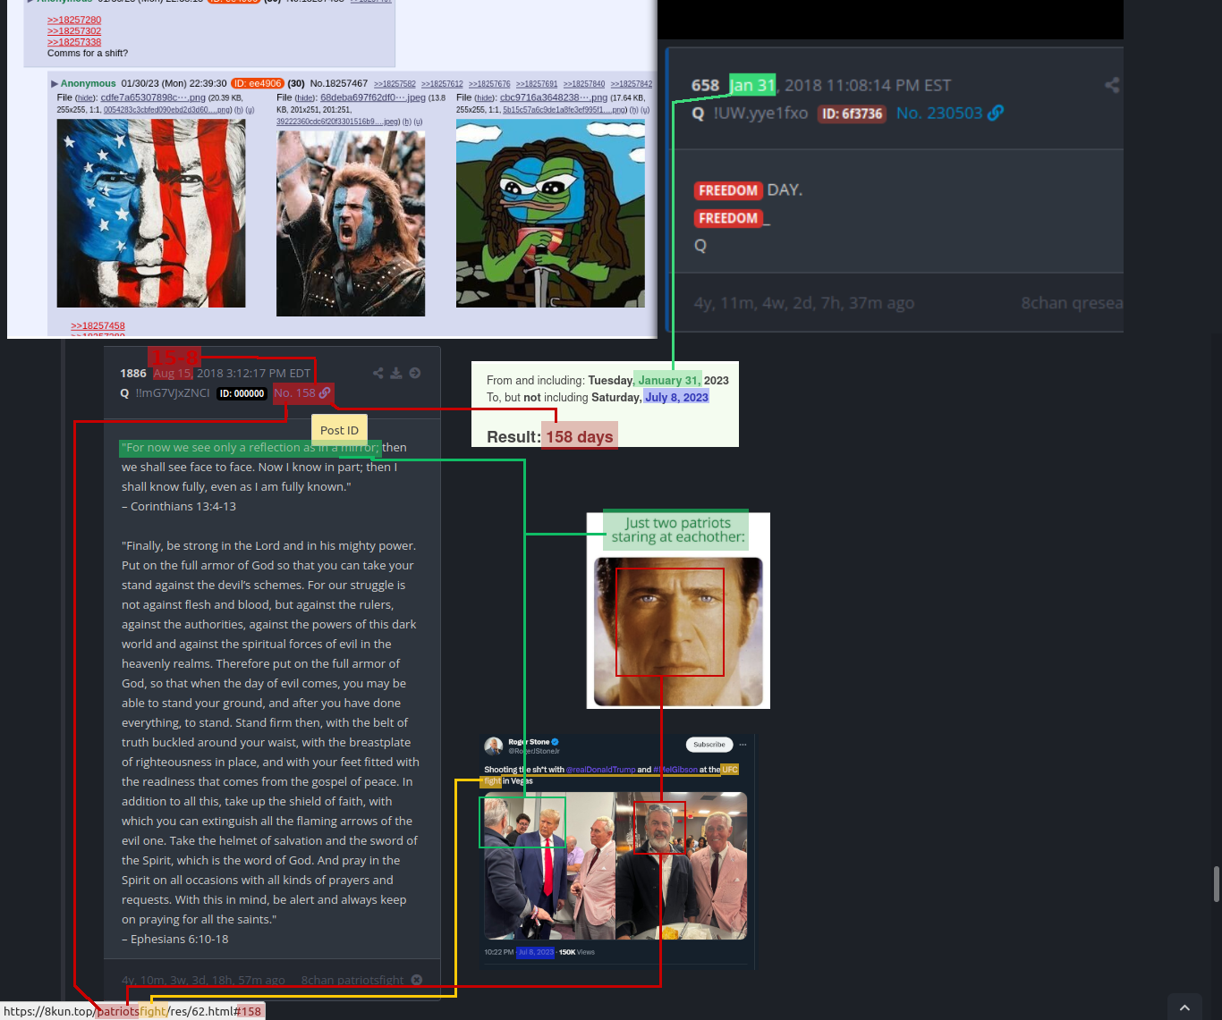Screen dimensions: 1222x1020
Task: Click the Mel Gibson close-up face image
Action: tap(678, 632)
